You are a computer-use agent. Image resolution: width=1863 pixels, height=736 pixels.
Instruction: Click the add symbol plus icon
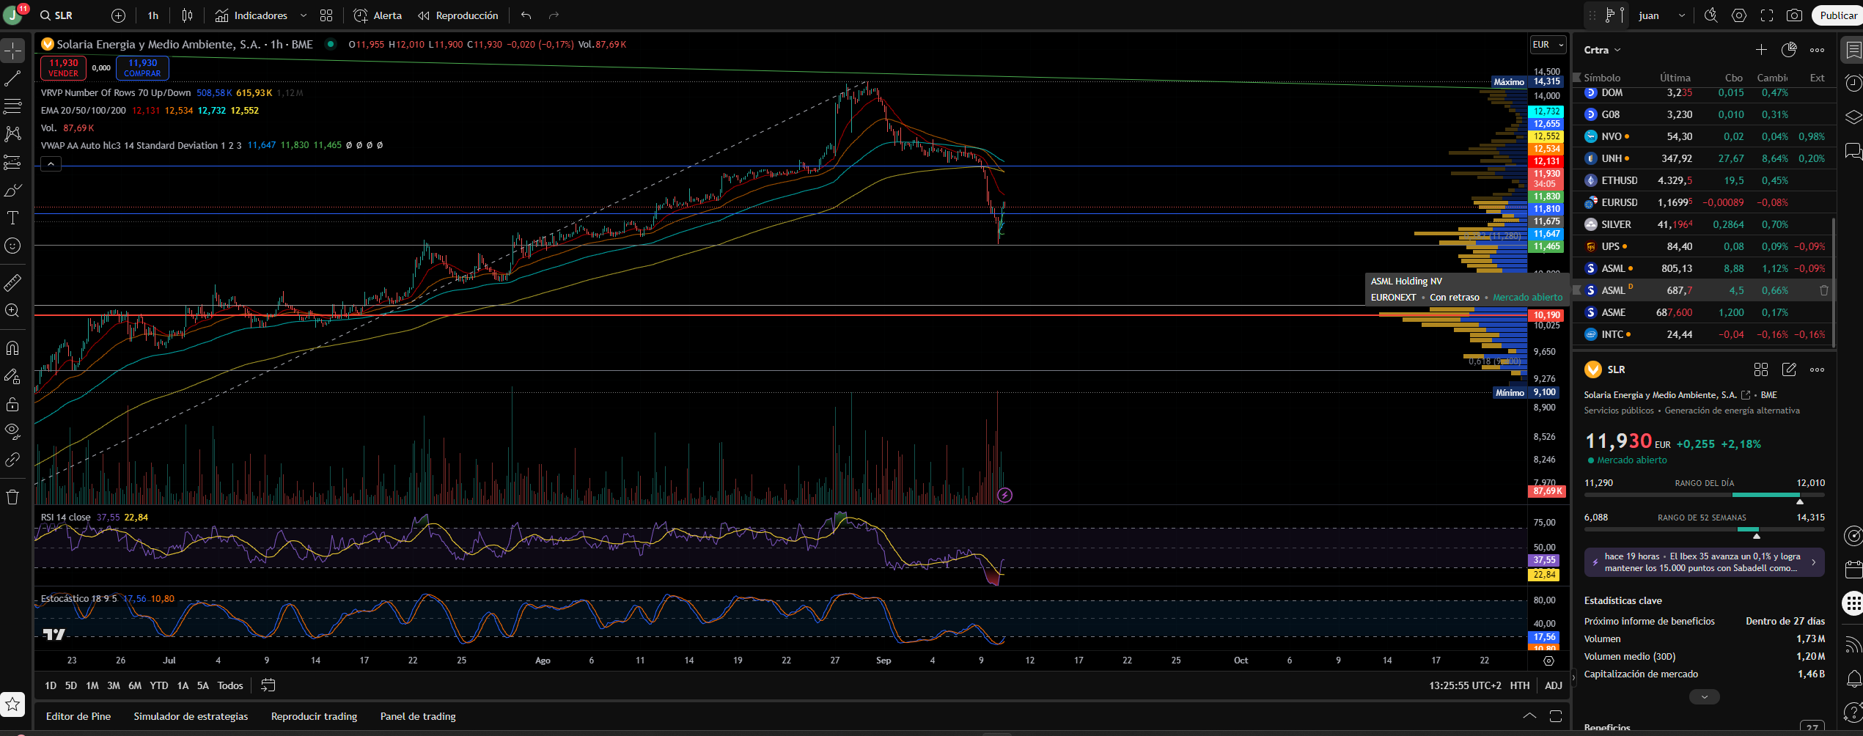[x=118, y=15]
